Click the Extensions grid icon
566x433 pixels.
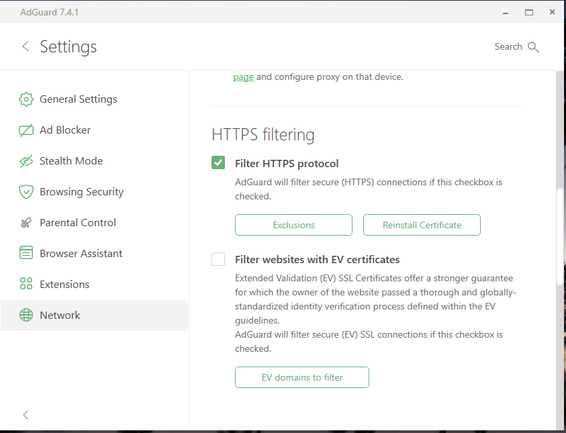(26, 285)
